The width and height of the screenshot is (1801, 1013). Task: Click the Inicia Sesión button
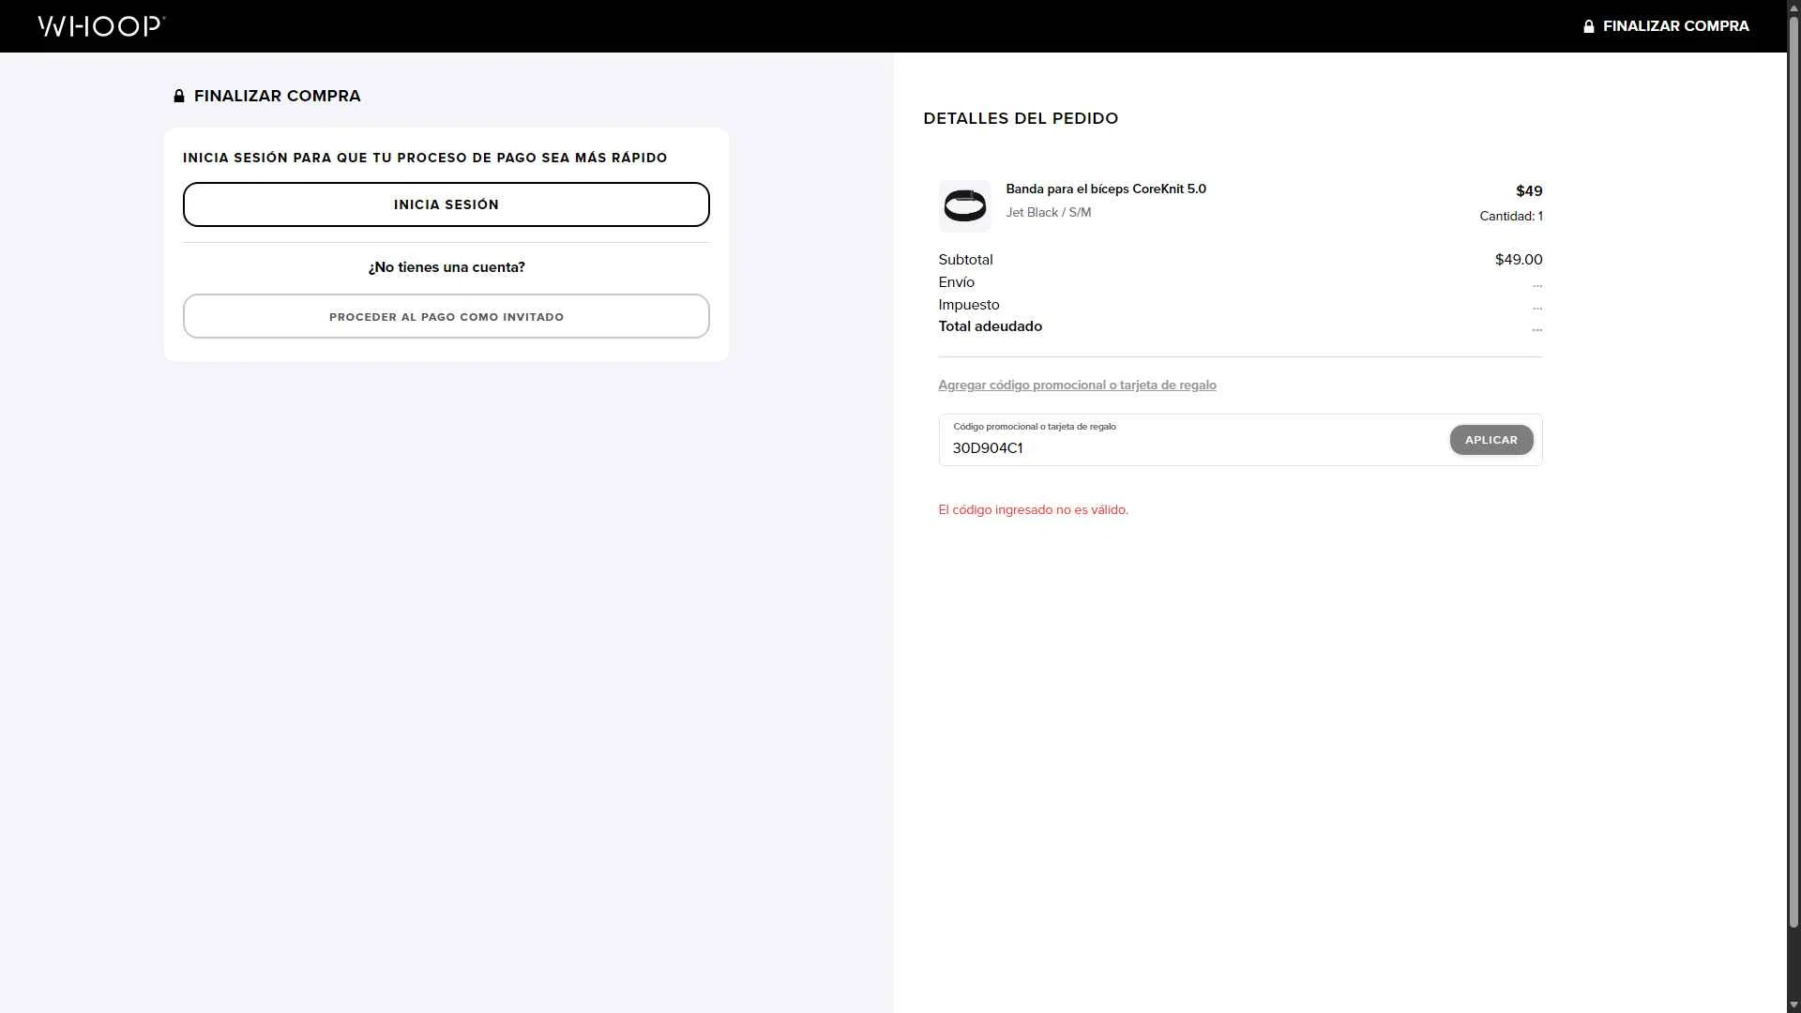(x=446, y=204)
